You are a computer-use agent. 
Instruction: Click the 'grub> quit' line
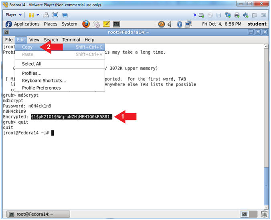pyautogui.click(x=16, y=122)
